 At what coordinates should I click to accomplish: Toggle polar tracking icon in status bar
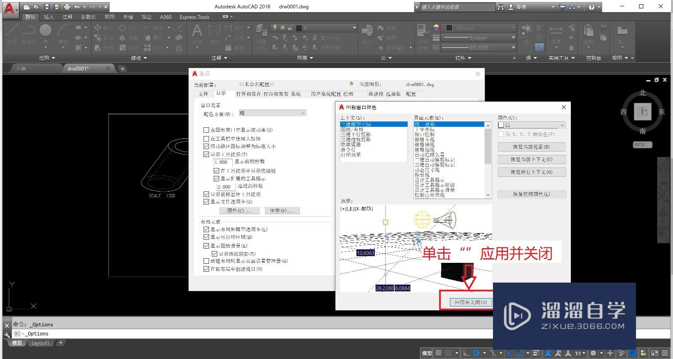point(476,353)
